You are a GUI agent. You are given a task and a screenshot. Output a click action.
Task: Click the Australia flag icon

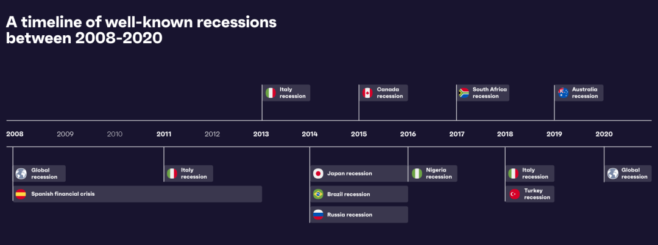(x=564, y=93)
